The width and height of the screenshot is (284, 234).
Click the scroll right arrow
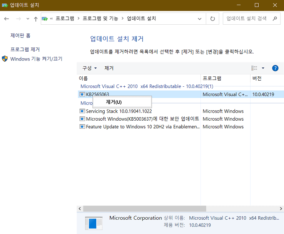click(x=281, y=209)
